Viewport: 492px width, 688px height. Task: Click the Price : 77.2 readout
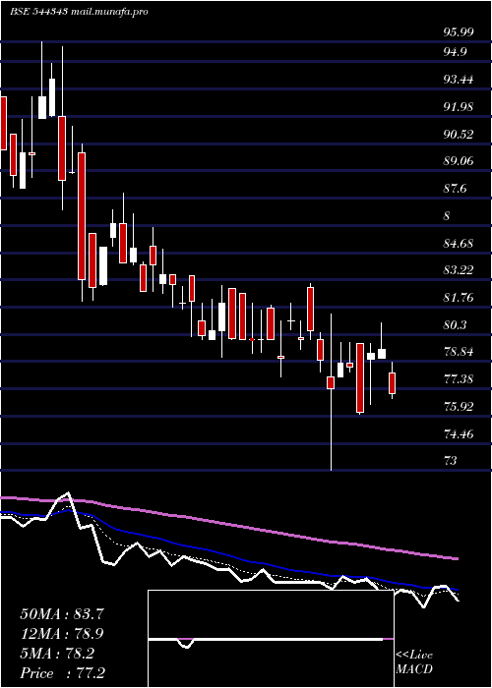(x=61, y=673)
